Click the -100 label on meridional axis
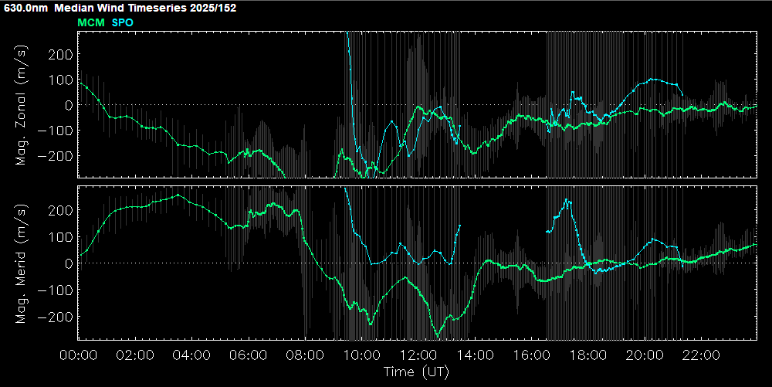The height and width of the screenshot is (387, 772). pos(56,290)
